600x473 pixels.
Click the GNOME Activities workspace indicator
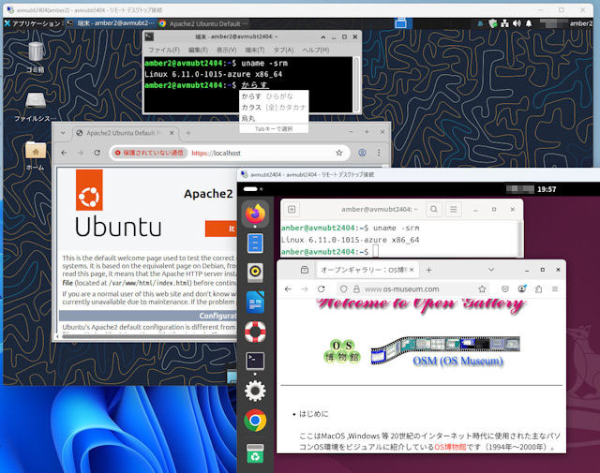(x=253, y=189)
